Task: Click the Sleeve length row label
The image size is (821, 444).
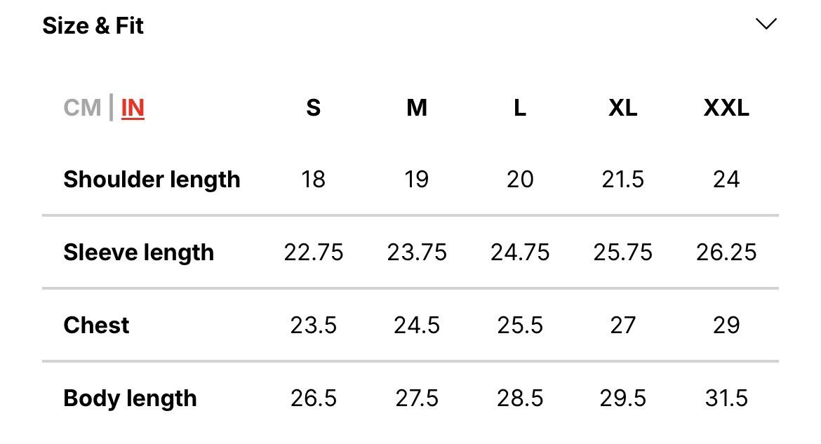Action: pos(139,253)
